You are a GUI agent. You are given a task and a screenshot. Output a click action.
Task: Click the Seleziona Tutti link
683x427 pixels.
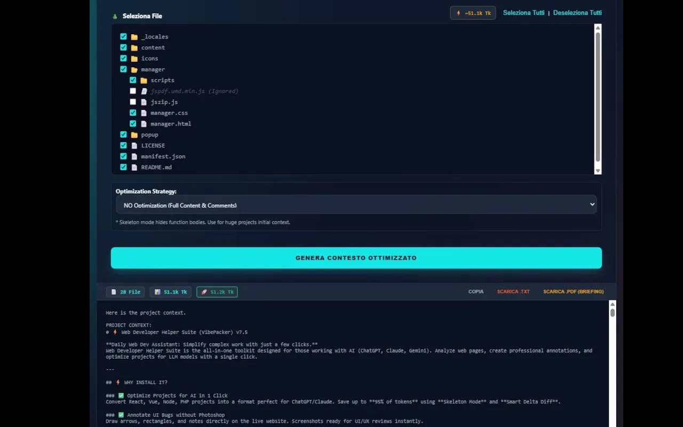coord(523,13)
